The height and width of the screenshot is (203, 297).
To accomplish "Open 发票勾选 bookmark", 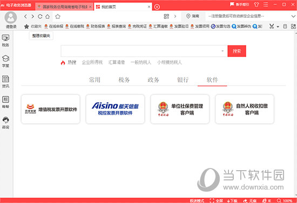I will 221,26.
